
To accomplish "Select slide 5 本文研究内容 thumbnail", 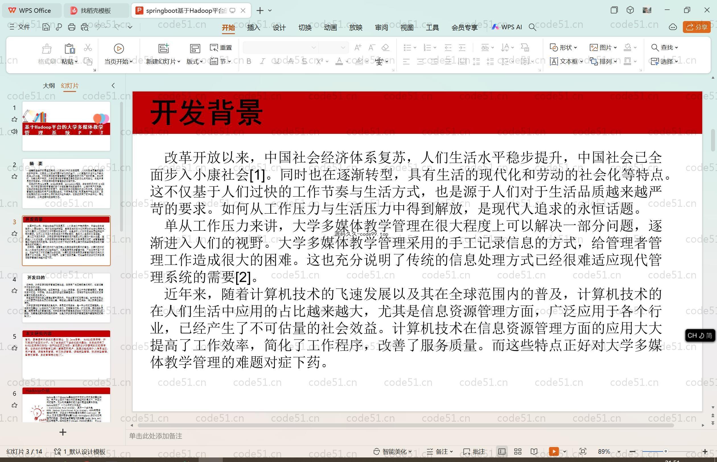I will point(66,355).
